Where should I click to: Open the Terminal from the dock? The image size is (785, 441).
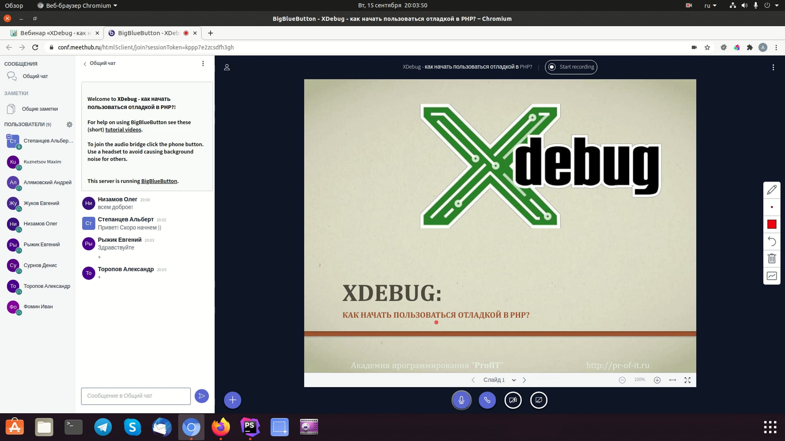coord(73,427)
